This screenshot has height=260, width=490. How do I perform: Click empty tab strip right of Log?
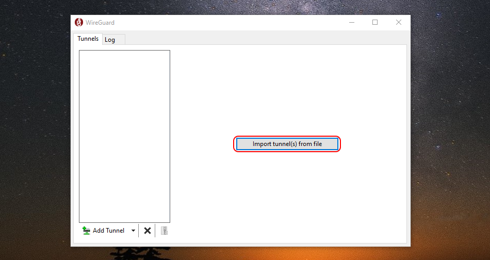(x=258, y=39)
